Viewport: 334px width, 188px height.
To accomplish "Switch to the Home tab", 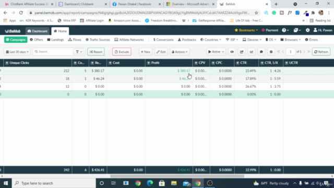I will (61, 31).
